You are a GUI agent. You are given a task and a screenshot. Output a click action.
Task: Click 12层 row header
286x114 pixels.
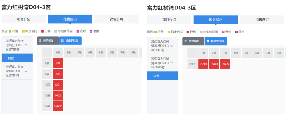pos(47,85)
